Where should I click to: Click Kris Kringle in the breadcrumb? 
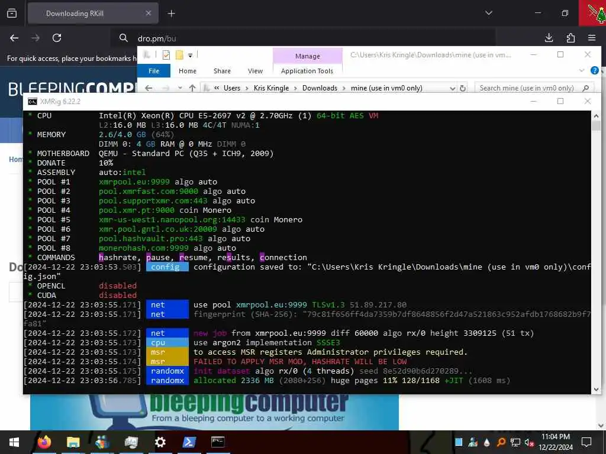coord(271,88)
